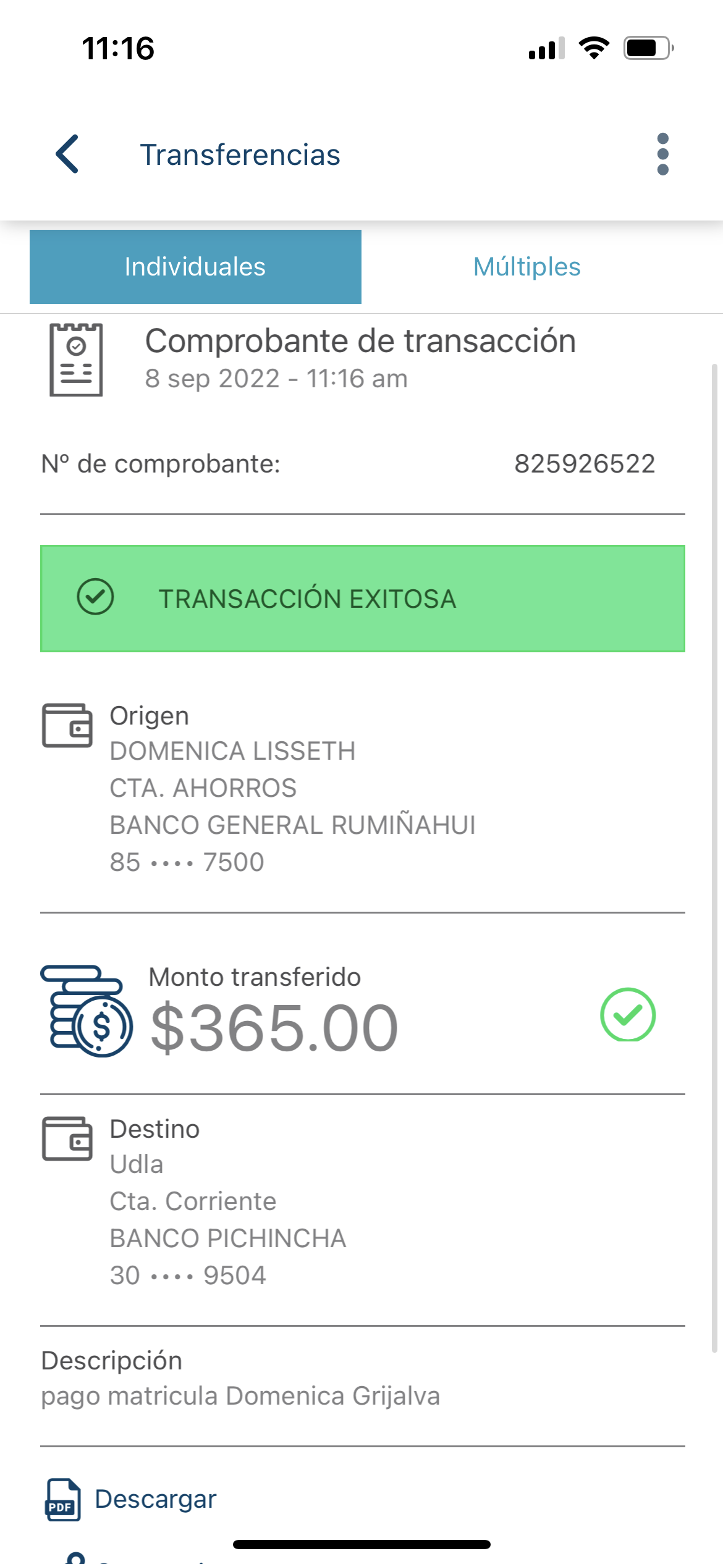Tap the receipt number 825926522
This screenshot has height=1564, width=723.
click(x=584, y=464)
